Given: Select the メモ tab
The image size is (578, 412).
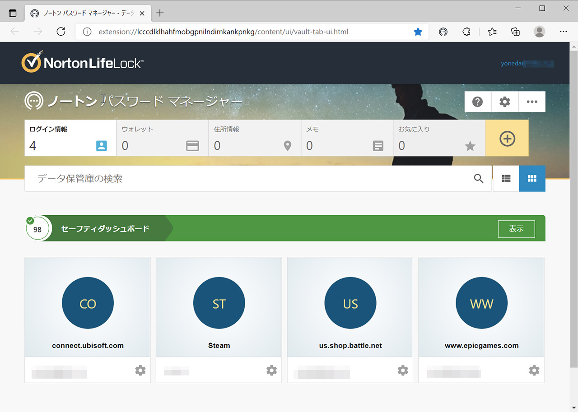Looking at the screenshot, I should [x=347, y=138].
